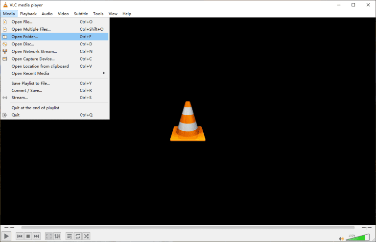This screenshot has height=242, width=376.
Task: Click the Previous media button
Action: tap(20, 236)
